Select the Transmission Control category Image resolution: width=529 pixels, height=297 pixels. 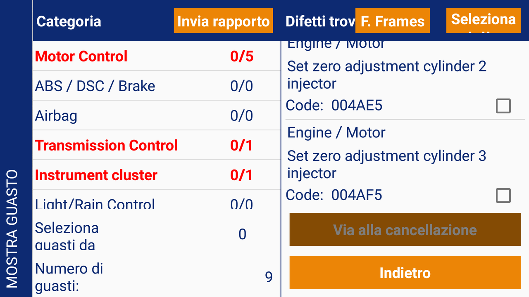tap(106, 146)
